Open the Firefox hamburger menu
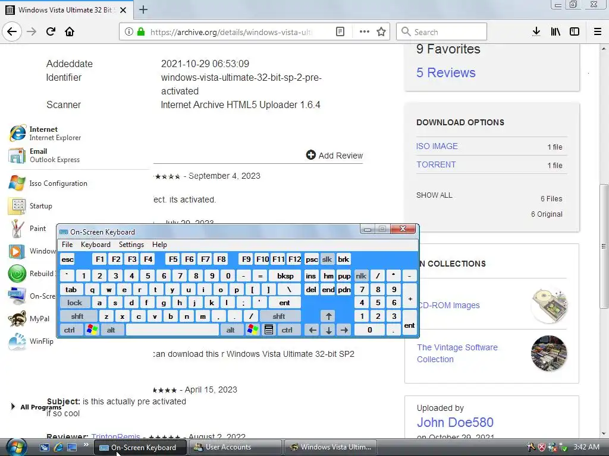The width and height of the screenshot is (609, 456). [598, 32]
